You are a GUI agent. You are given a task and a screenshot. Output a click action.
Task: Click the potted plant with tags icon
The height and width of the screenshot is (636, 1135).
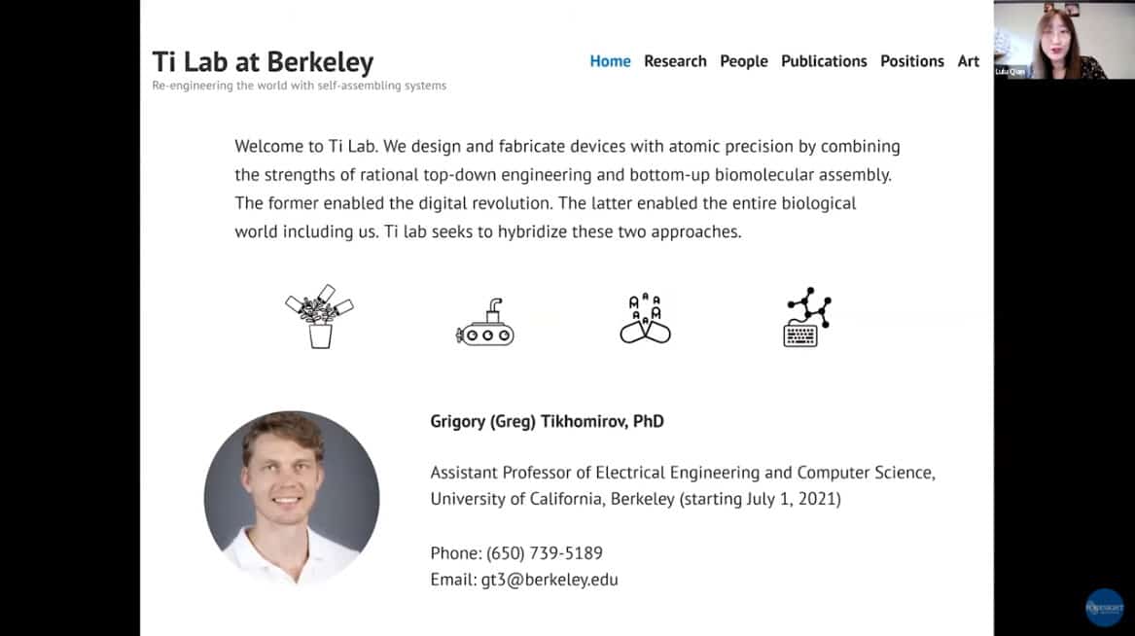pyautogui.click(x=319, y=317)
